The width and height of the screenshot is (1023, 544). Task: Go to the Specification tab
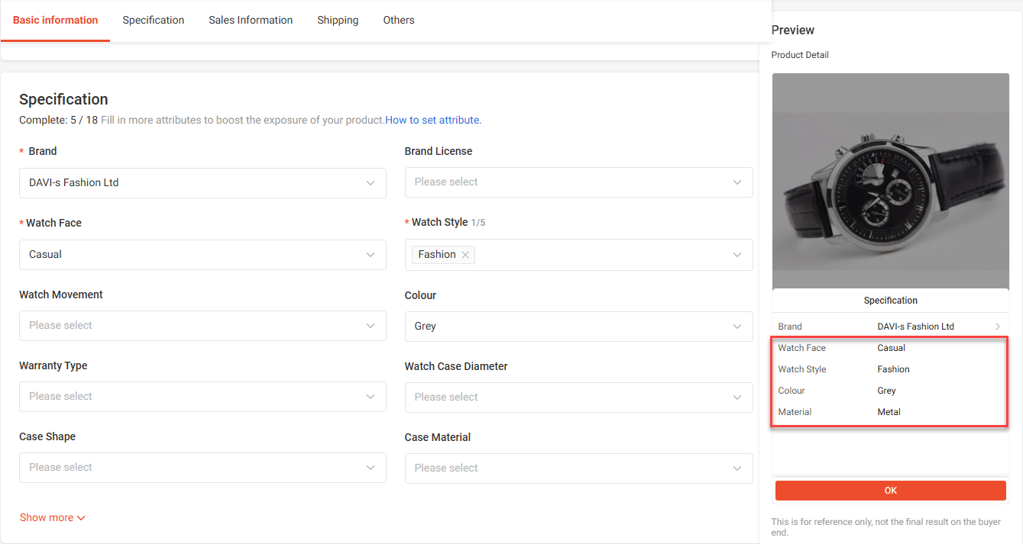(x=154, y=21)
